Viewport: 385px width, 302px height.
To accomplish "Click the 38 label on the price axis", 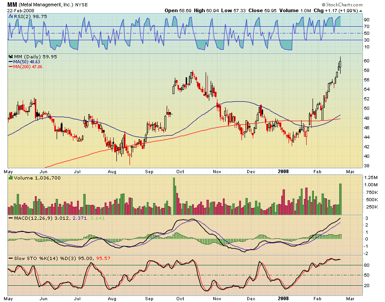I will click(367, 166).
